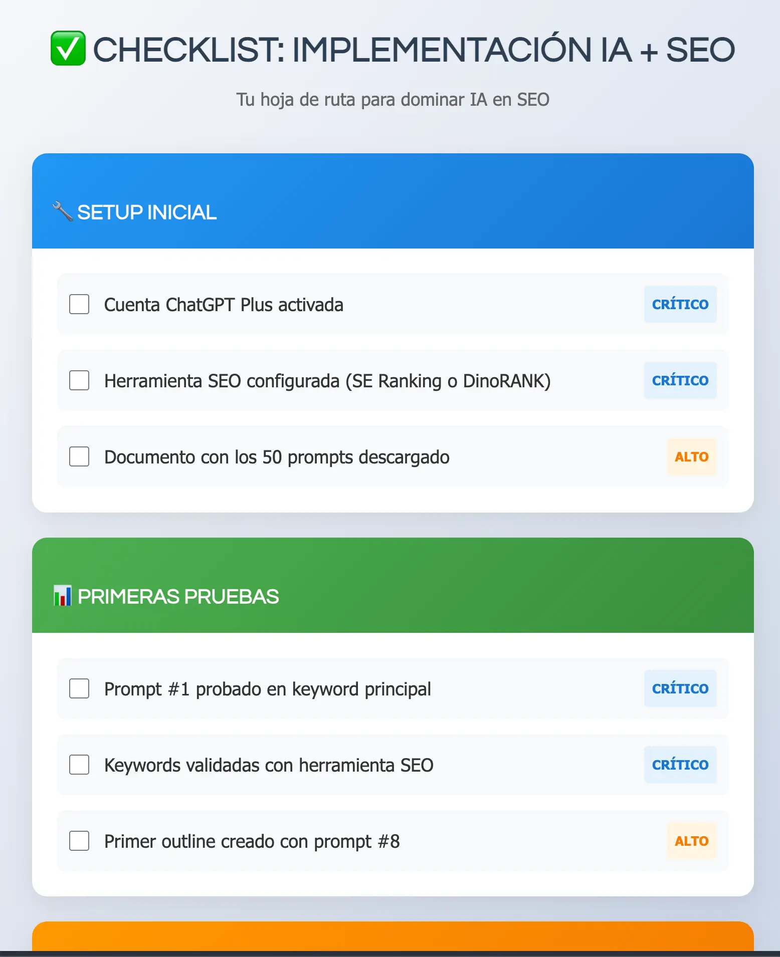Check the Primer outline creado con prompt #8 box
Screen dimensions: 780x957
click(79, 841)
